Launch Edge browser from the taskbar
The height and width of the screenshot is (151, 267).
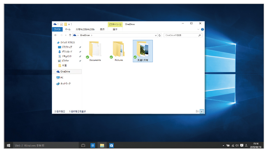tap(93, 145)
